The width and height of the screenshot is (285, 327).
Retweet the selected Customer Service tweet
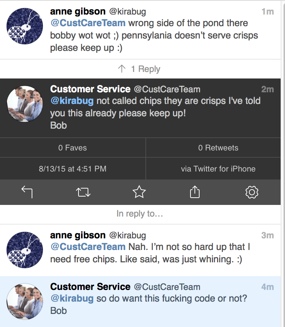click(x=83, y=192)
